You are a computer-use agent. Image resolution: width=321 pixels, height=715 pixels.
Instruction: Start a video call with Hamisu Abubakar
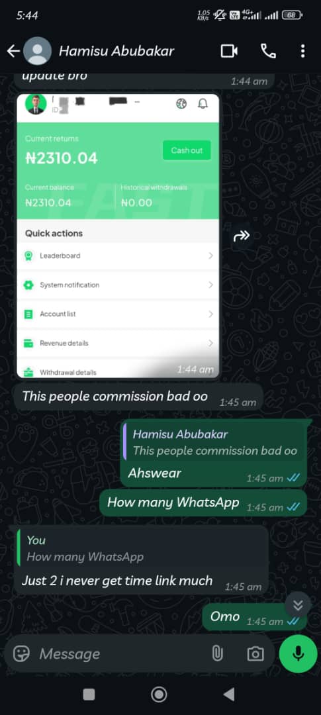tap(229, 51)
